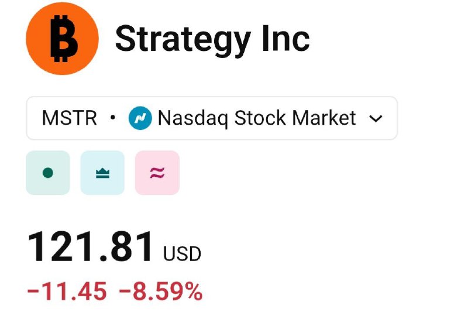
Task: Select the teal crown badge
Action: (102, 173)
